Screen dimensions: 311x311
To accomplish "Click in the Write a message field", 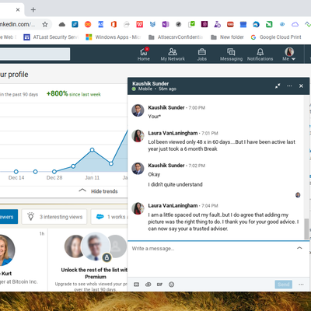I will 212,249.
